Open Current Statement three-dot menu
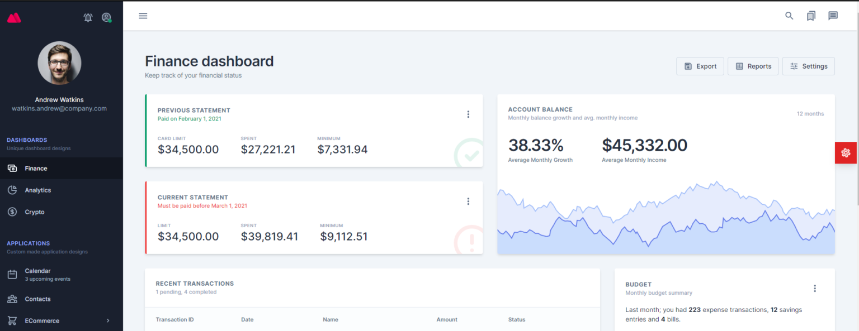Image resolution: width=859 pixels, height=331 pixels. (x=468, y=202)
